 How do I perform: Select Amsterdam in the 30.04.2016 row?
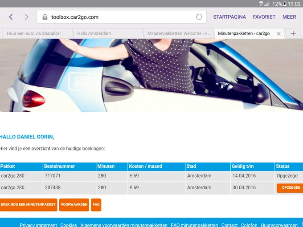point(208,188)
